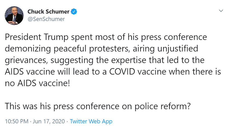Click the 10:50 PM timestamp

(x=17, y=121)
